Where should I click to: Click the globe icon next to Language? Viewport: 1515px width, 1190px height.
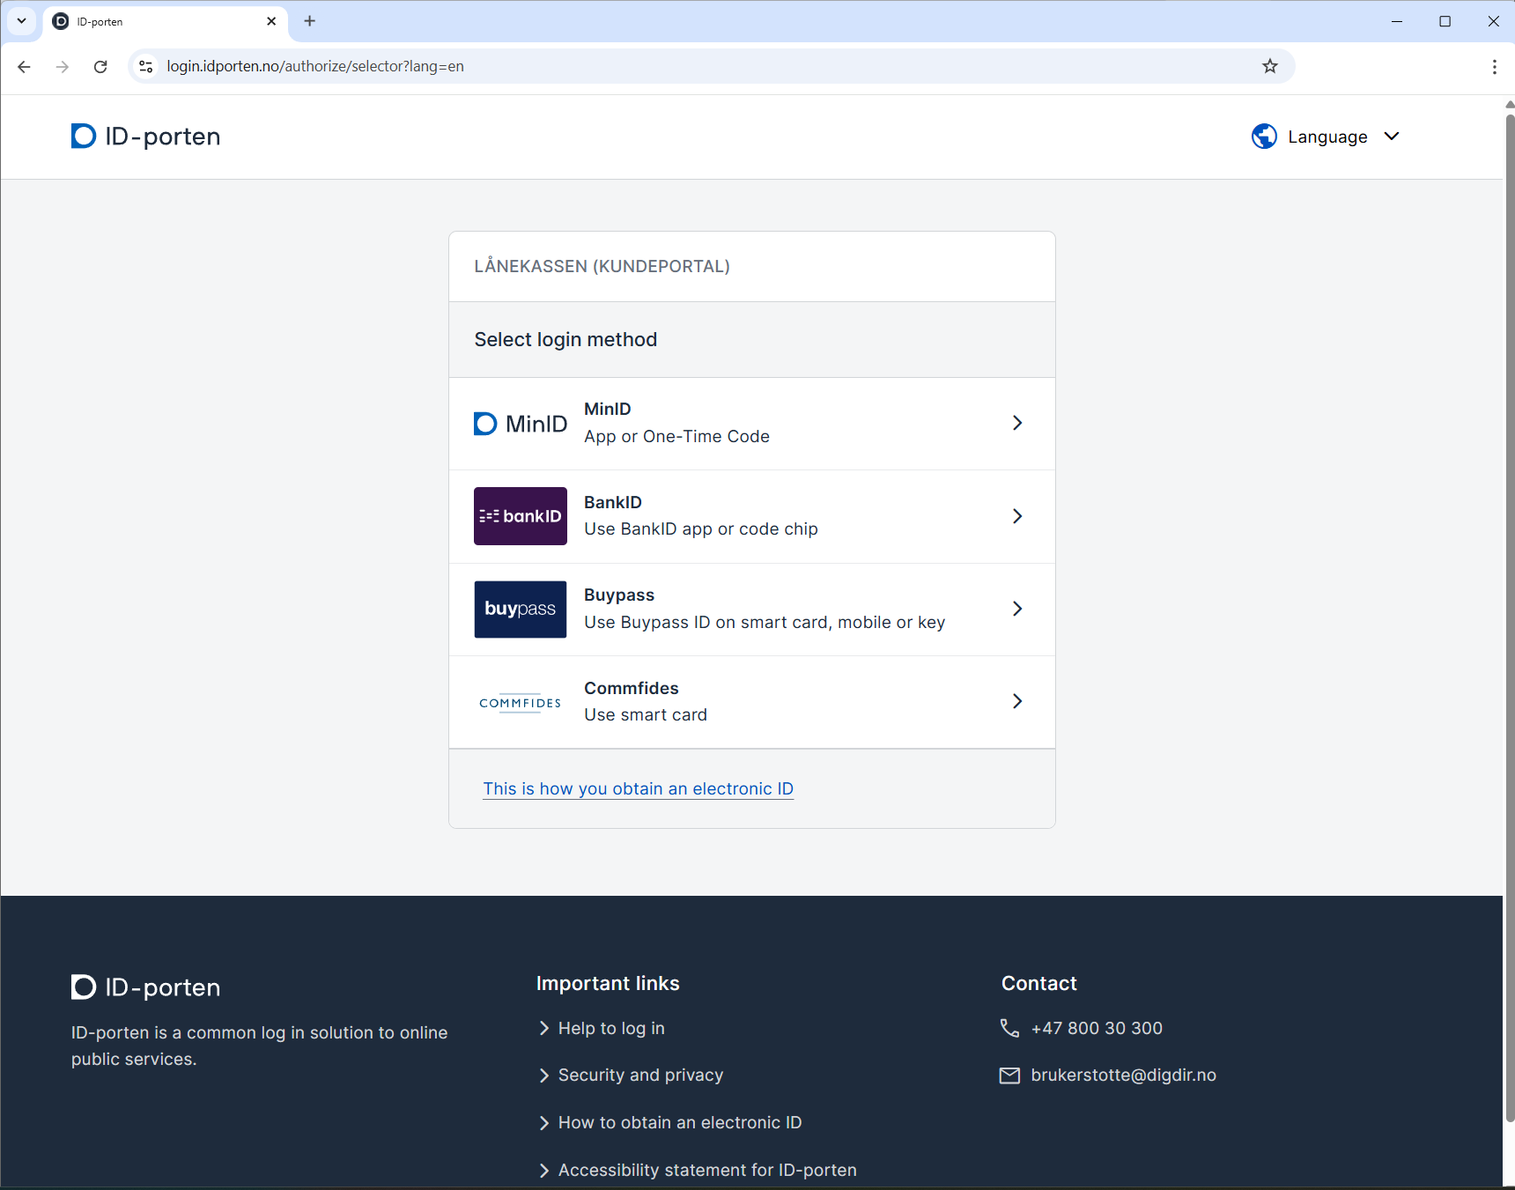point(1264,137)
